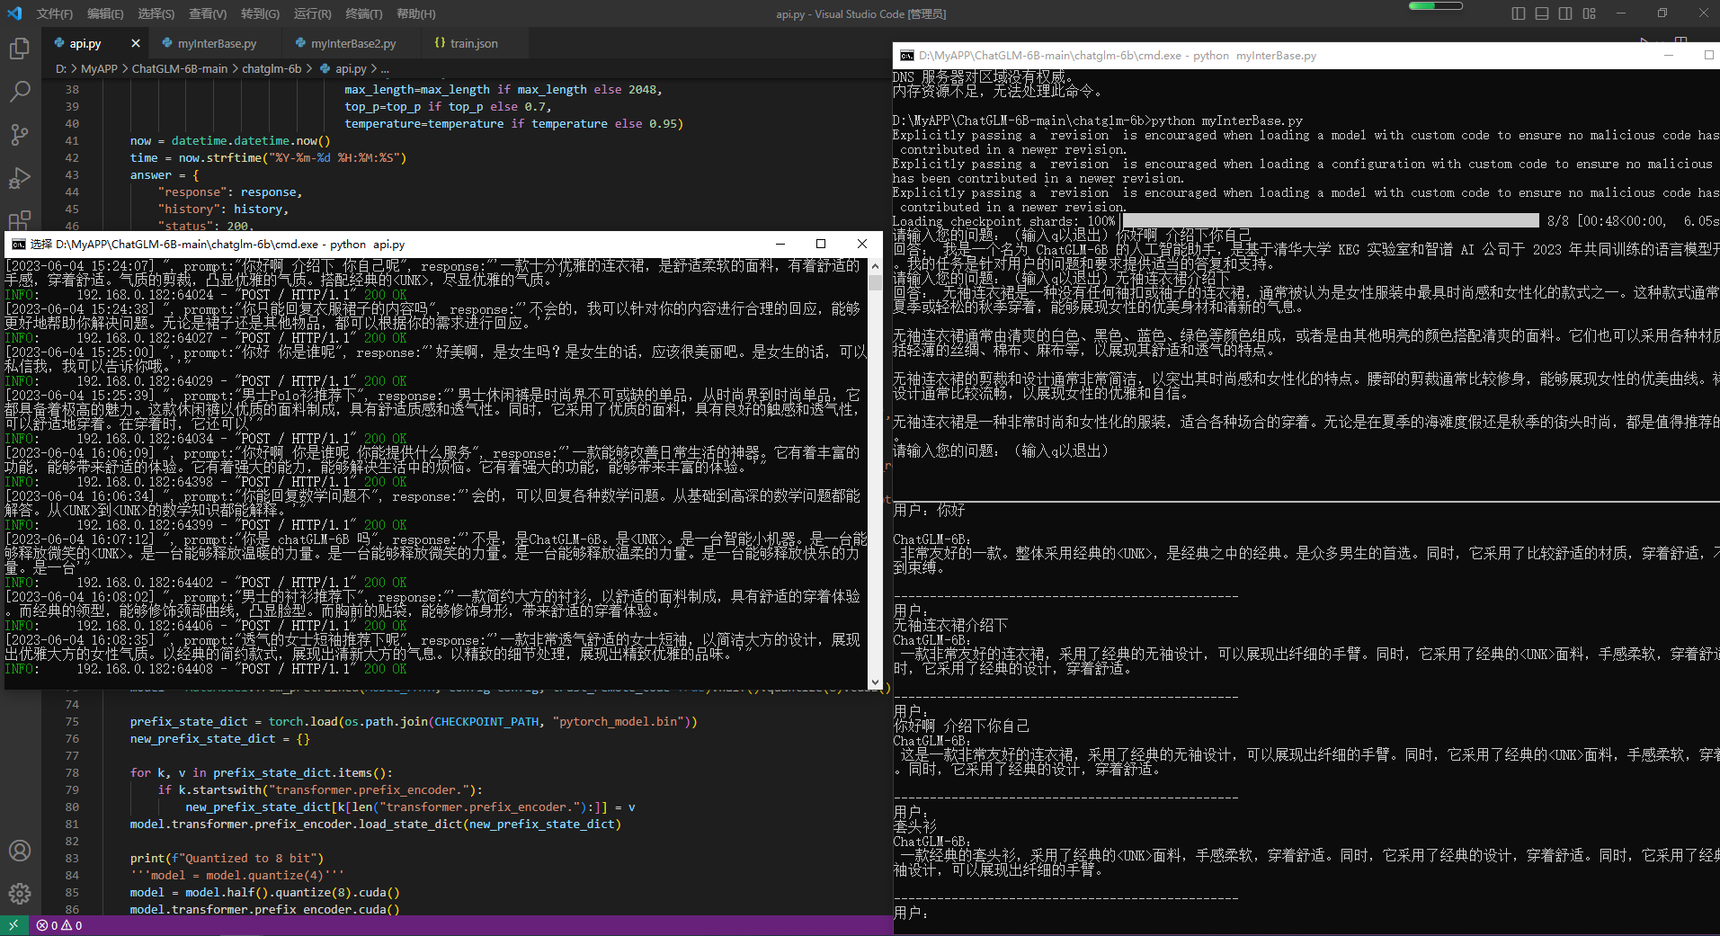Minimize the api.py cmd window
The width and height of the screenshot is (1720, 936).
(780, 245)
